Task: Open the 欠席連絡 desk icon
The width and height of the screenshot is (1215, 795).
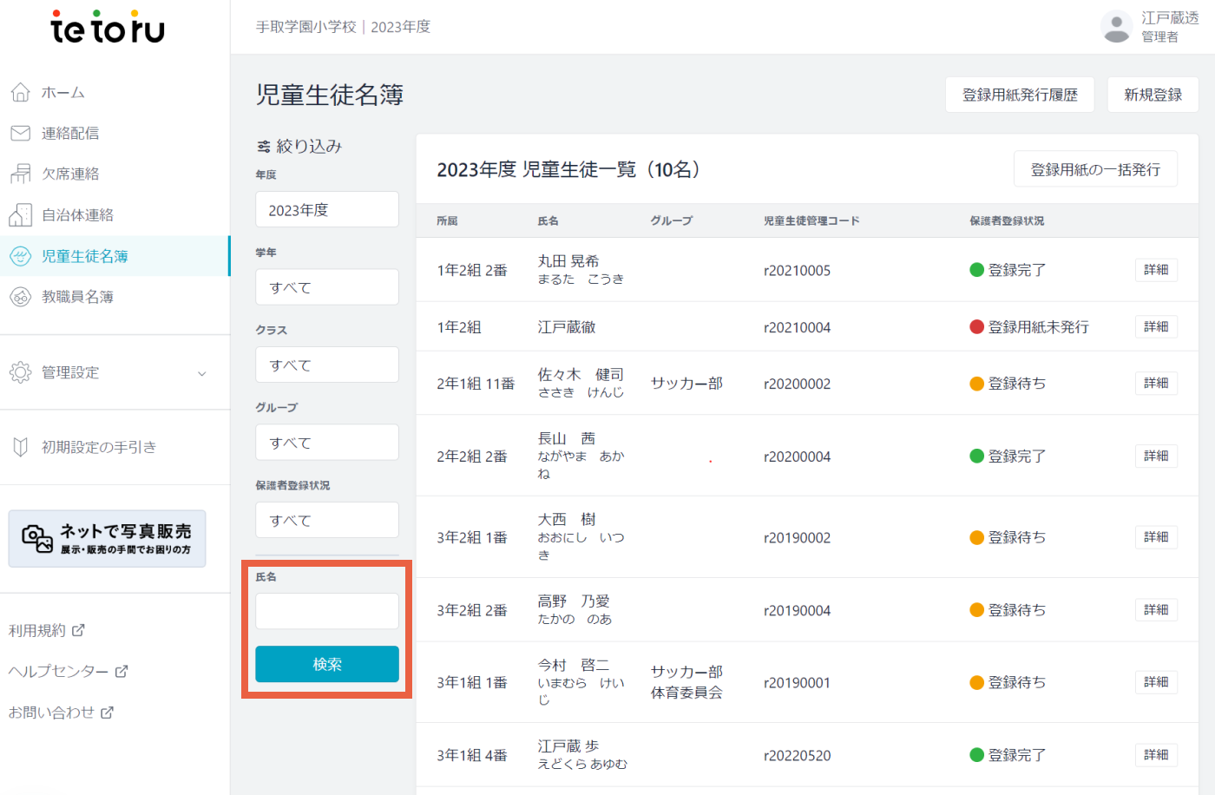Action: (x=20, y=174)
